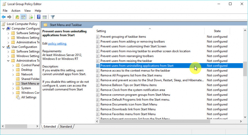Expand the Start Menu and Taskbar node
The width and height of the screenshot is (248, 135).
click(13, 84)
